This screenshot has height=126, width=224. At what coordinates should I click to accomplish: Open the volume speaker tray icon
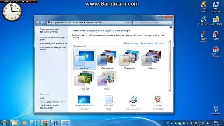208,123
